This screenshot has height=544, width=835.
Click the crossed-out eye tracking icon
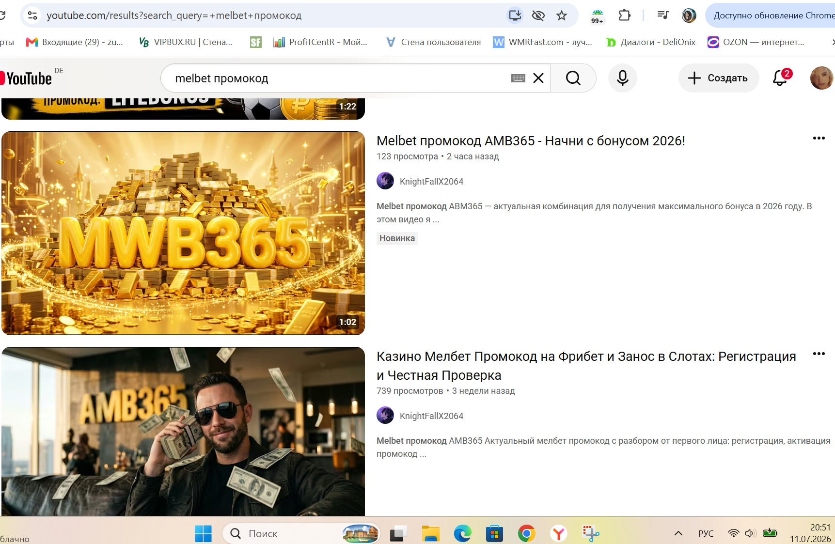538,16
